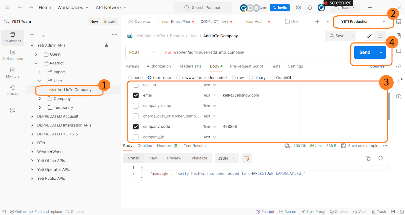Click the Send button
This screenshot has width=405, height=215.
364,52
